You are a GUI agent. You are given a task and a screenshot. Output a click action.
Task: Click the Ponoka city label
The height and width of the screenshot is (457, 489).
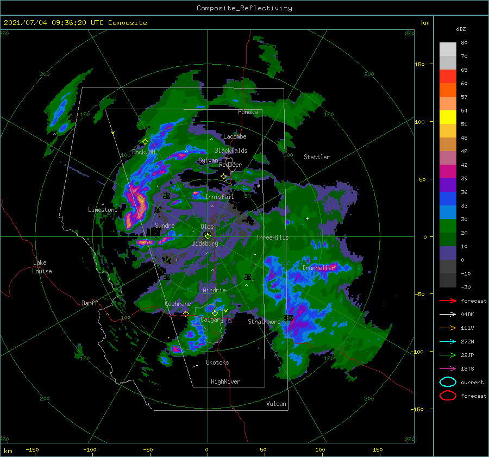point(248,112)
